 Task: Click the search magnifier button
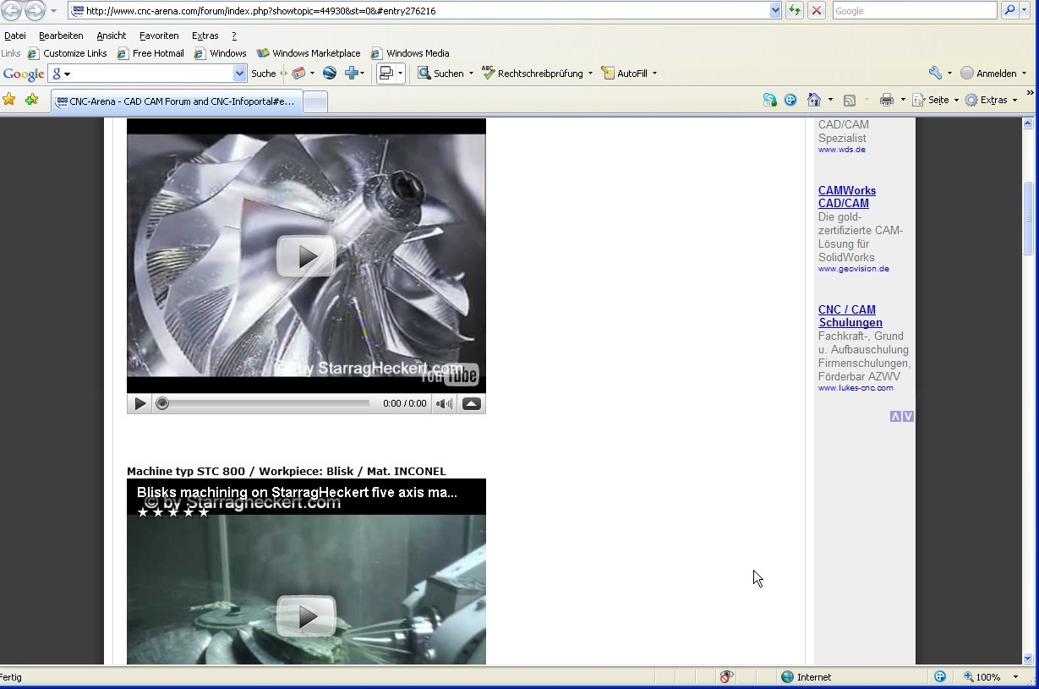tap(1009, 11)
